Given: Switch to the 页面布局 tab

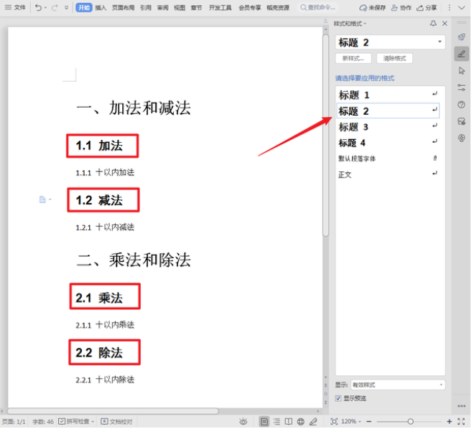Looking at the screenshot, I should point(123,8).
